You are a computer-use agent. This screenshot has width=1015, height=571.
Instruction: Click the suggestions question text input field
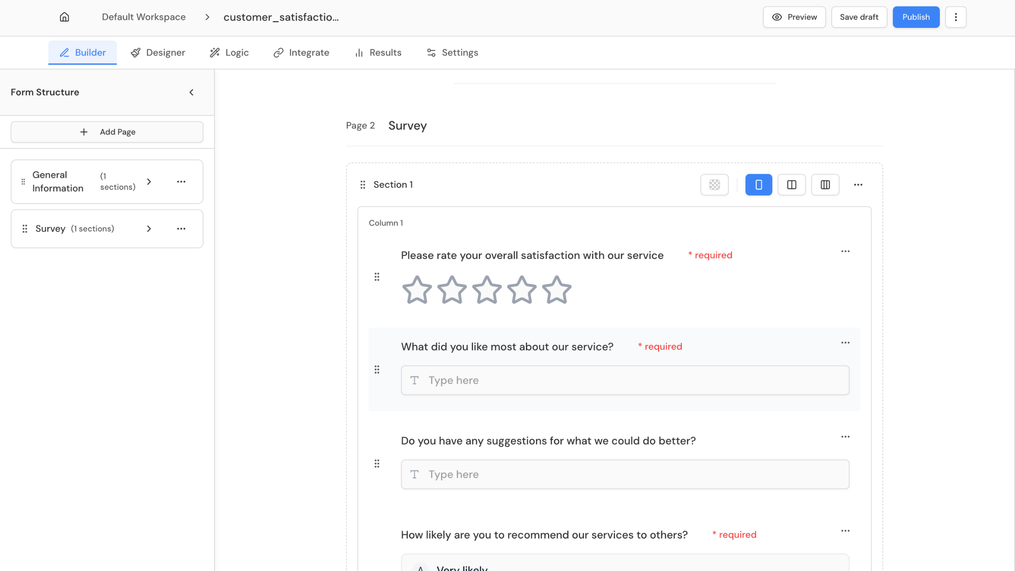tap(625, 474)
